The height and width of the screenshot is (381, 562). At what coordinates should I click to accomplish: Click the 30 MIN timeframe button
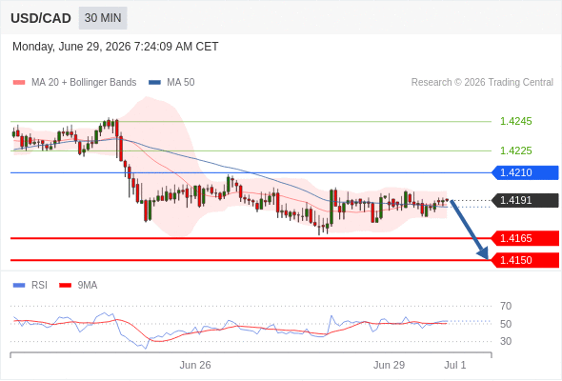(103, 18)
